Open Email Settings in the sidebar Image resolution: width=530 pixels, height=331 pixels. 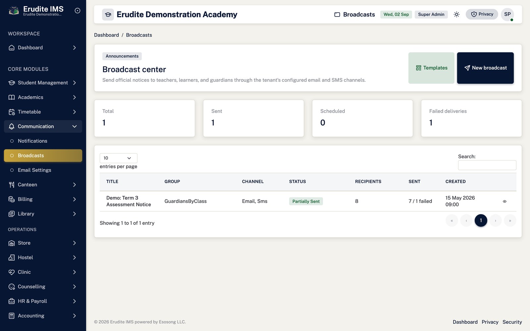[43, 170]
